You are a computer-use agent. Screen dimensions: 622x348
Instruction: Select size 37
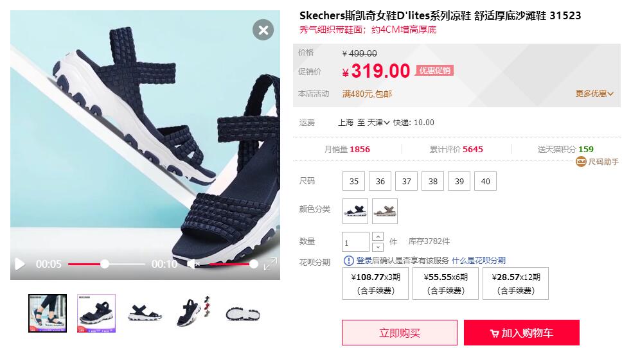pos(407,181)
